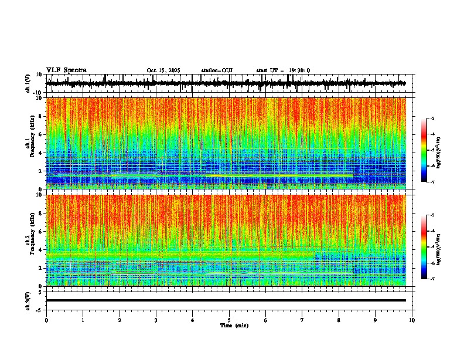The height and width of the screenshot is (359, 464).
Task: Click the "-3" label on ch.1 color bar
Action: 432,118
